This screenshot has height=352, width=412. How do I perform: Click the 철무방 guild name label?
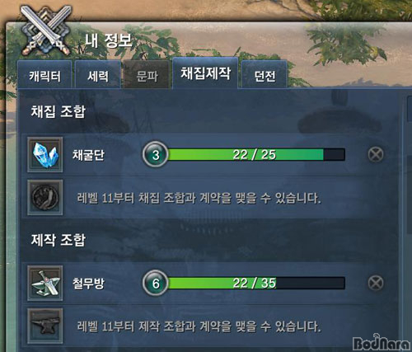(x=88, y=284)
